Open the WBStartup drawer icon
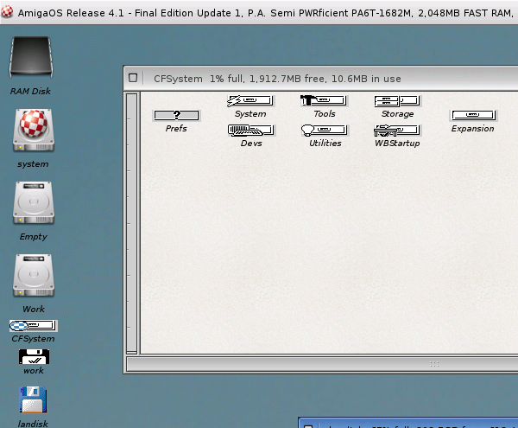The height and width of the screenshot is (428, 518). (397, 131)
